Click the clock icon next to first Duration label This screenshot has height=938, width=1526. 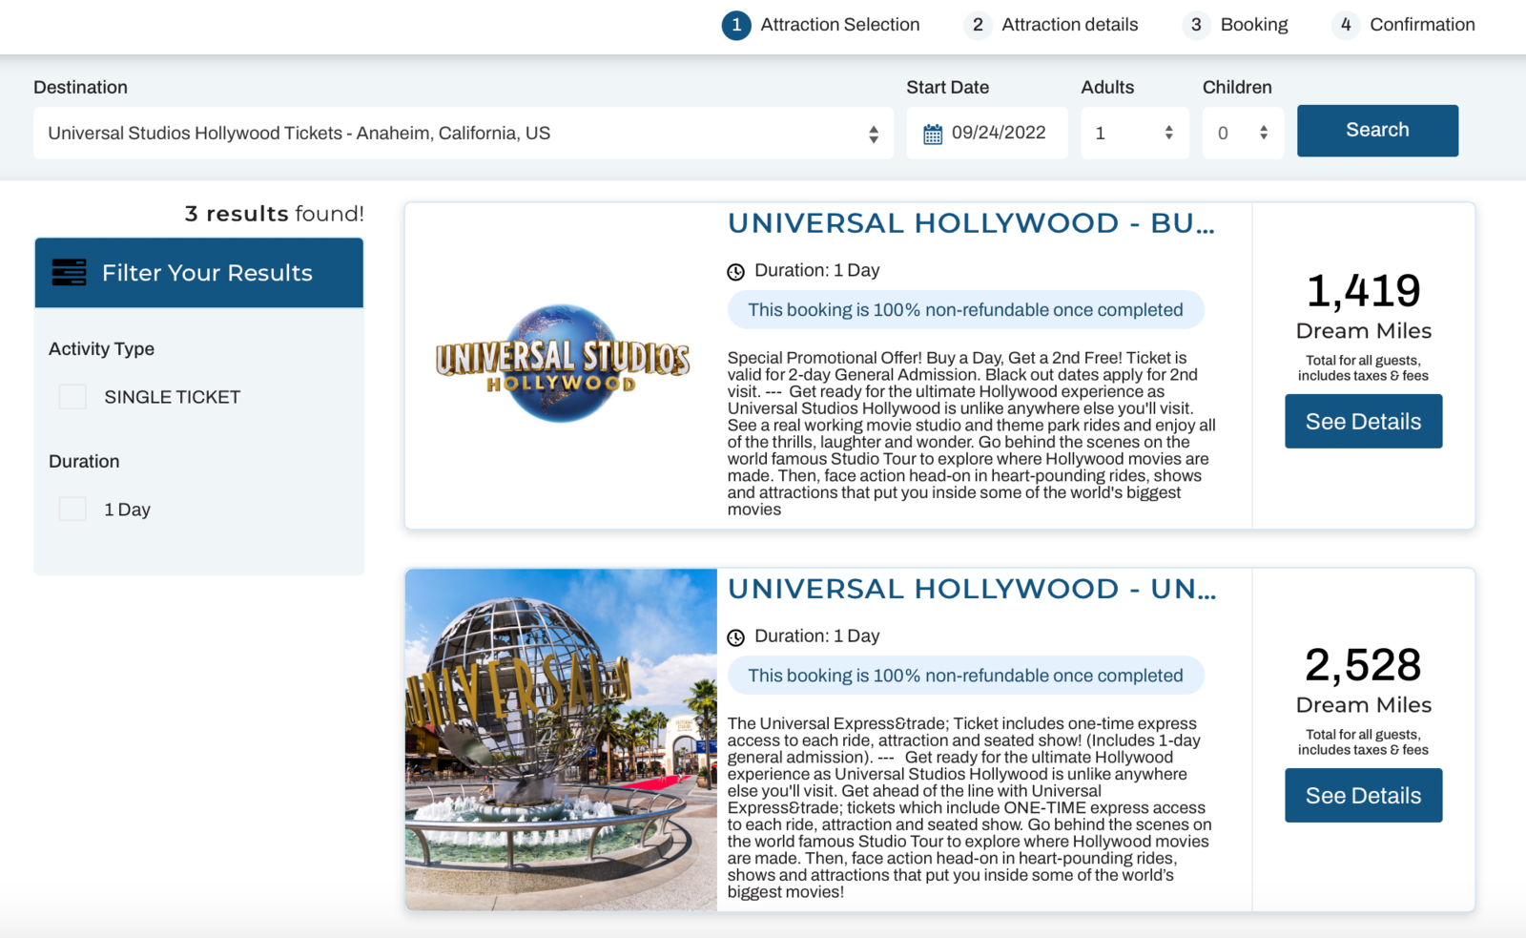(x=735, y=271)
